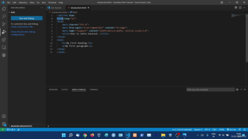Click html breadcrumb element

[x=74, y=12]
